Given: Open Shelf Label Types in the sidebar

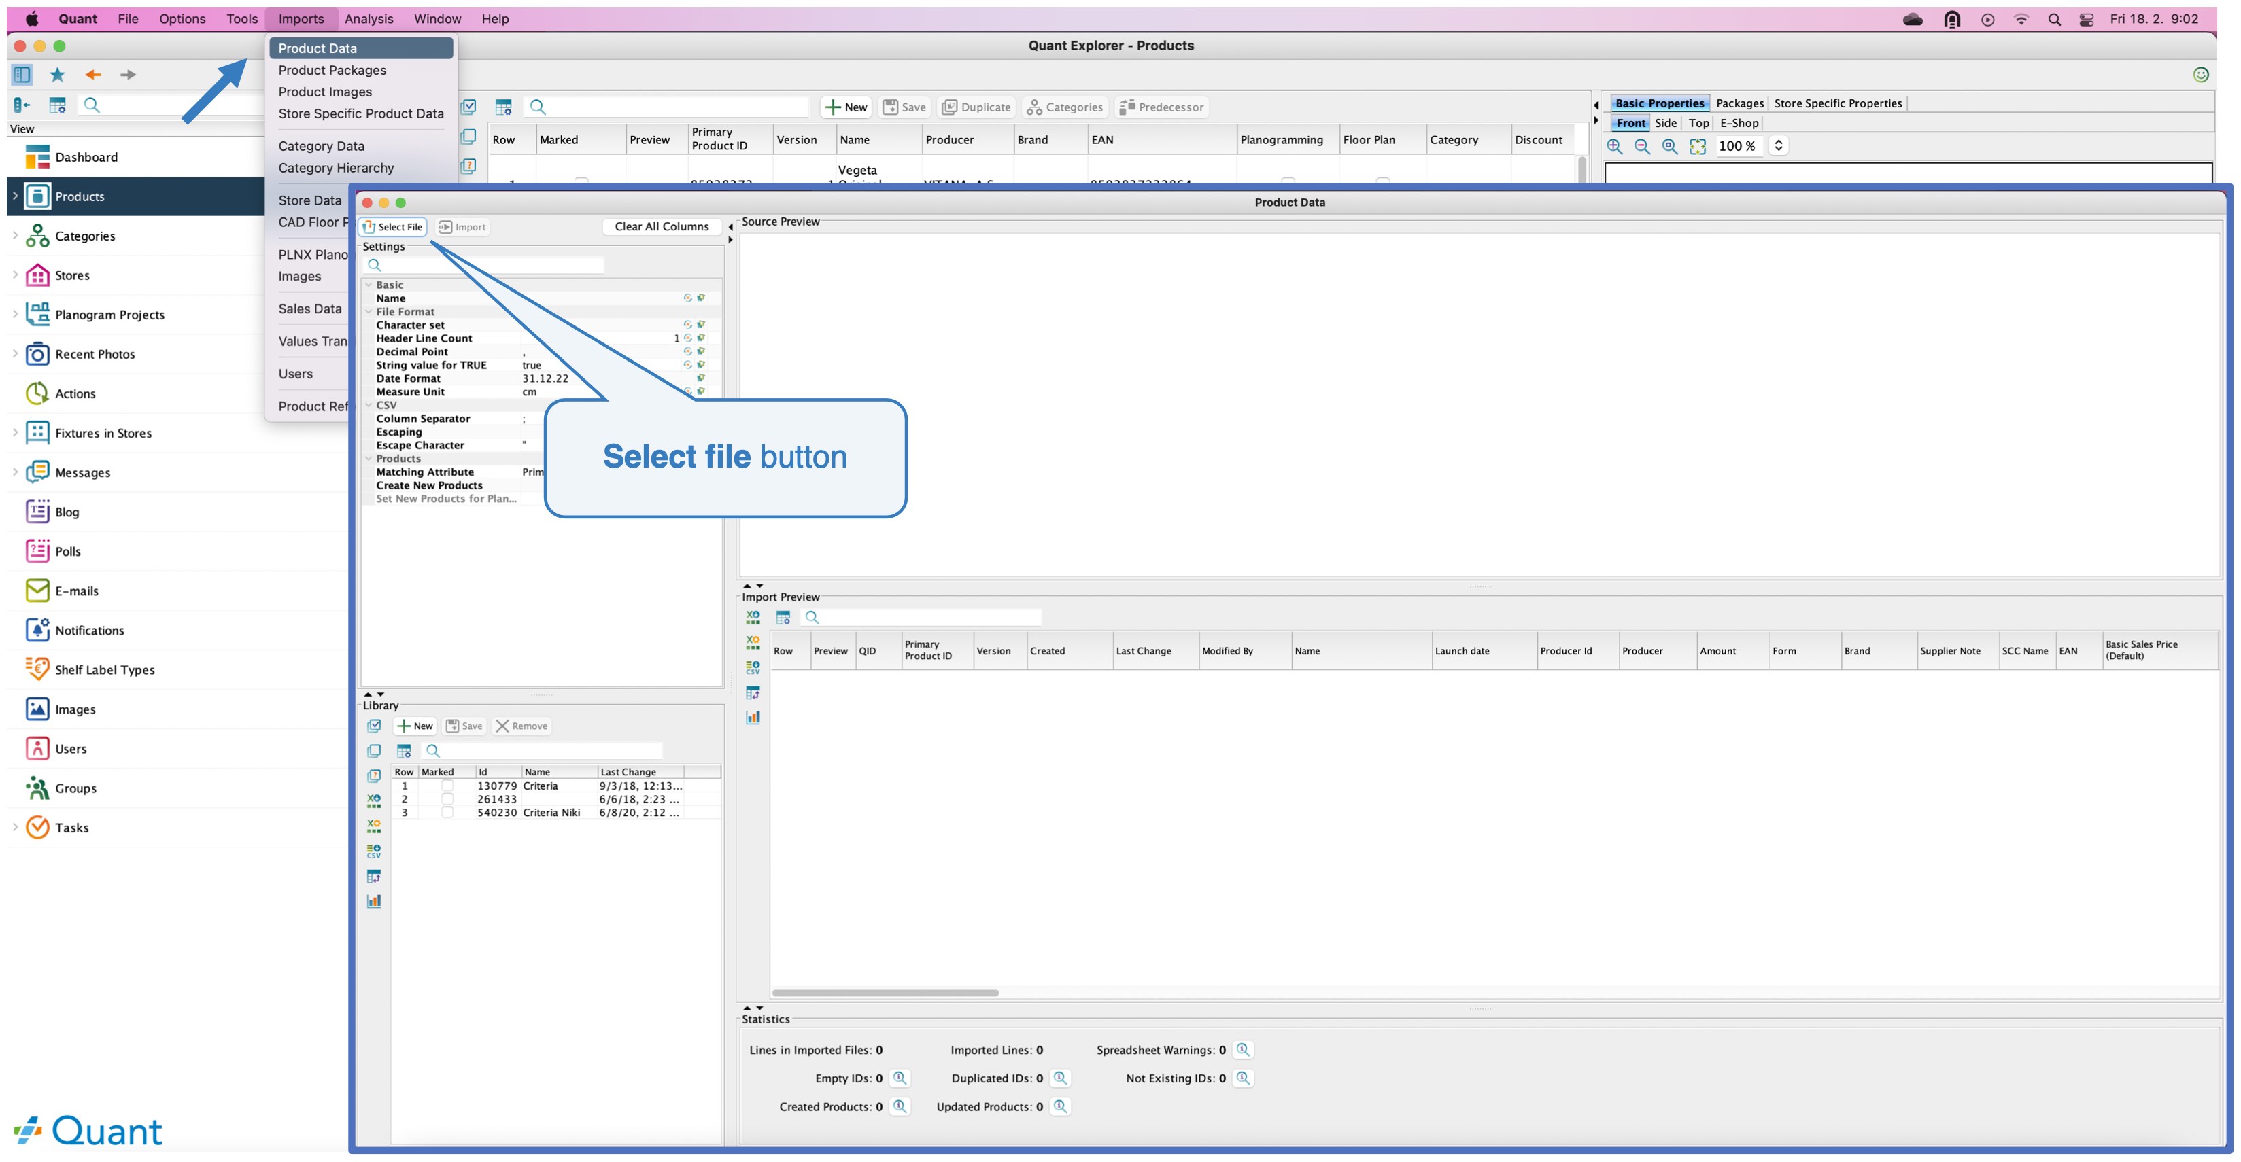Looking at the screenshot, I should click(x=105, y=670).
